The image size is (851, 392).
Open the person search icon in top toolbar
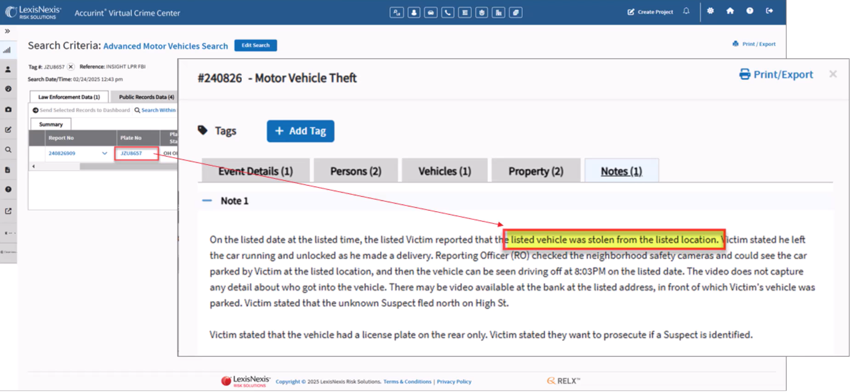[413, 13]
